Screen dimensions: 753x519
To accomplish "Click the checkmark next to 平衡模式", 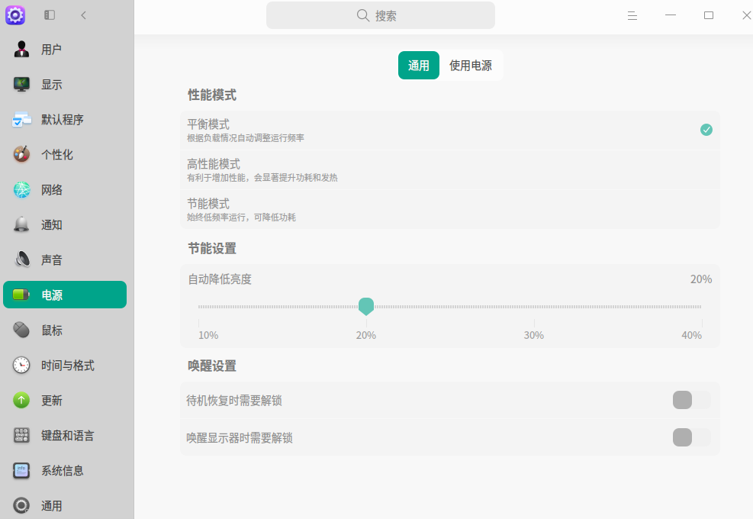I will (x=706, y=130).
